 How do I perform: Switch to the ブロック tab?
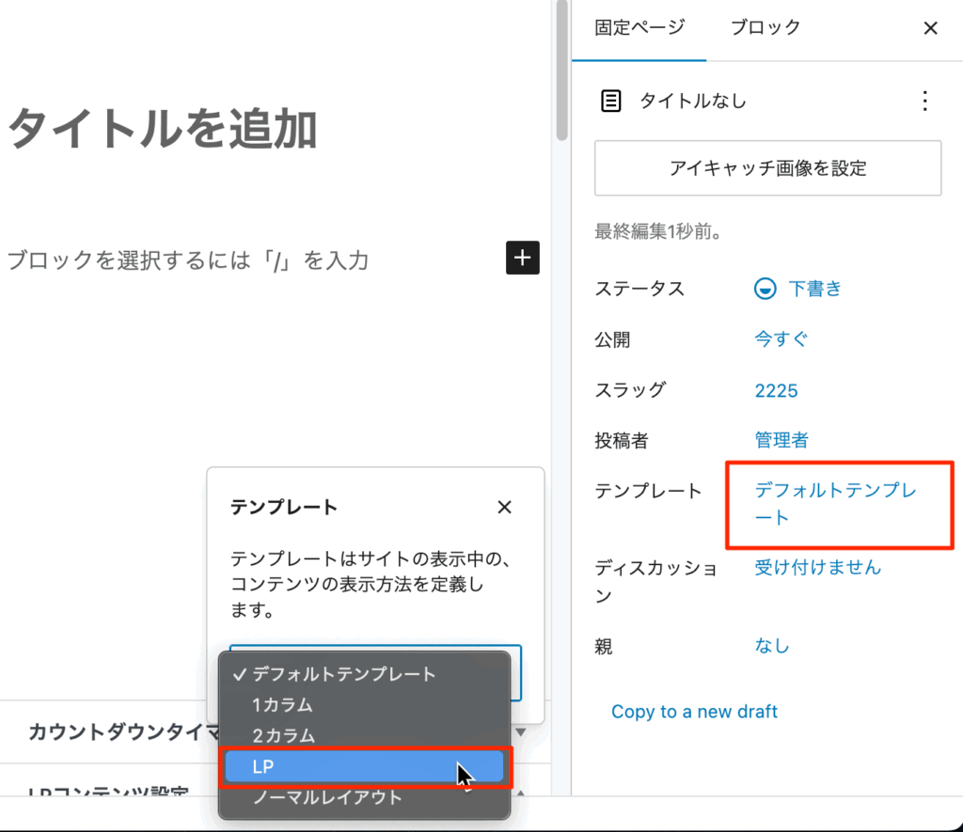point(766,27)
